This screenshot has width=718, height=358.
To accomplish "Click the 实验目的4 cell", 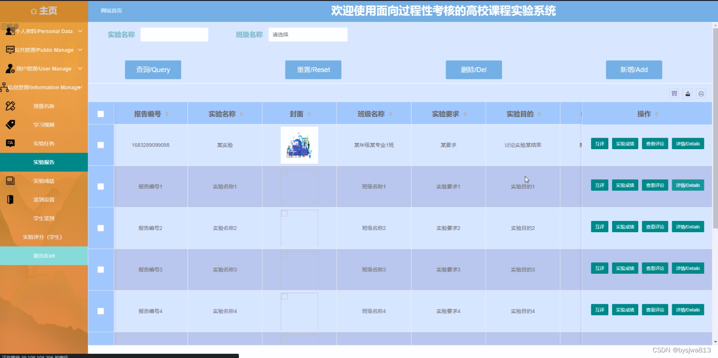I will pyautogui.click(x=523, y=311).
